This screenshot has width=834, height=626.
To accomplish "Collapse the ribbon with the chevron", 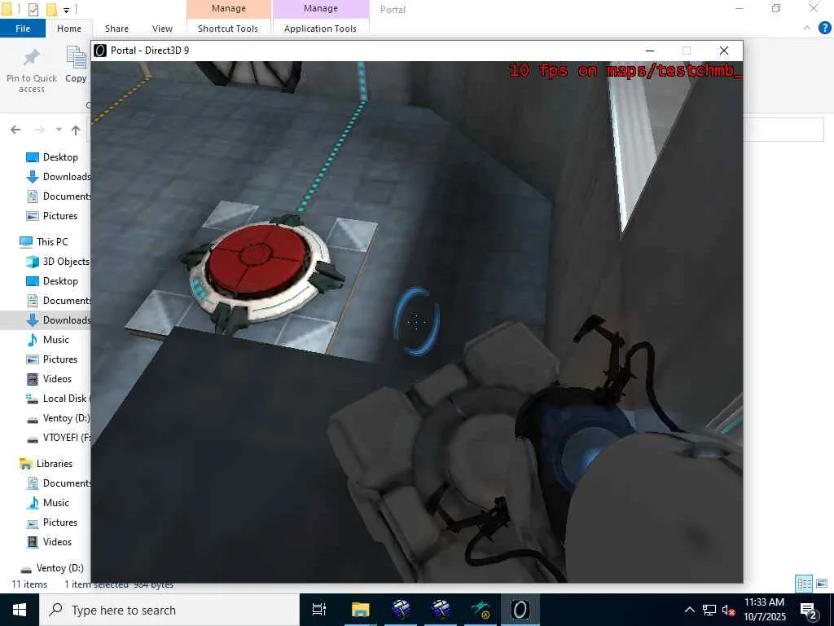I will pos(807,28).
